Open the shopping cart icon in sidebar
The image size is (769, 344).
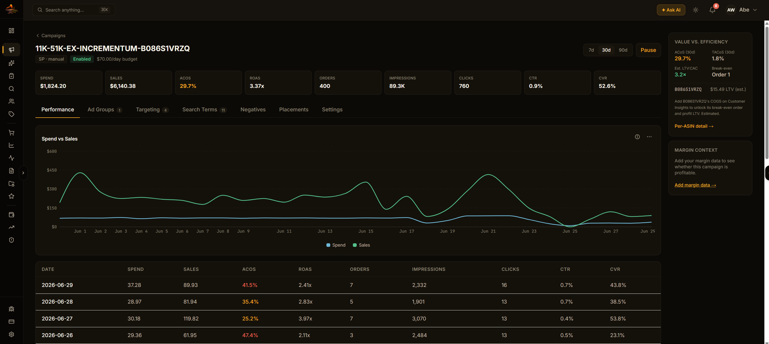pos(11,133)
